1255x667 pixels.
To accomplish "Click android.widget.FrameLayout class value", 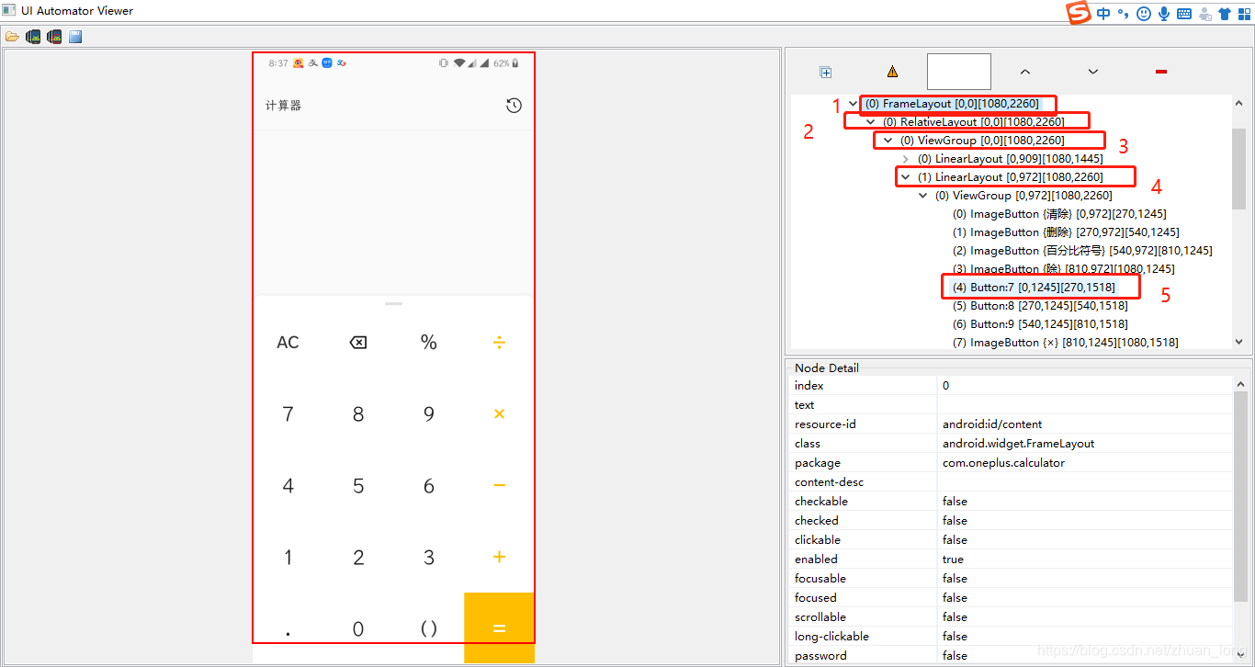I will [x=1019, y=444].
